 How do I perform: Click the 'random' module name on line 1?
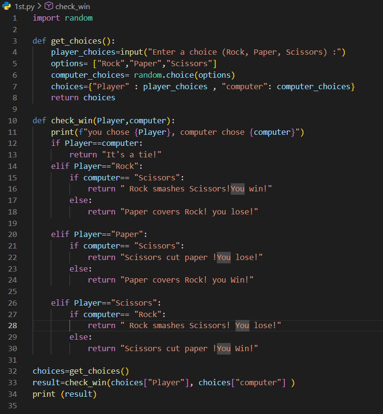click(79, 18)
